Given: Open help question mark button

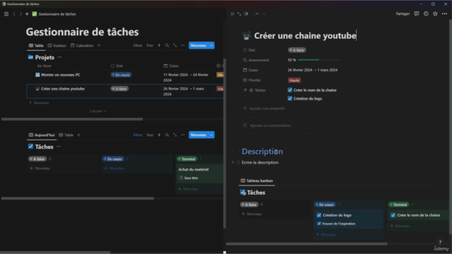Looking at the screenshot, I should point(440,242).
